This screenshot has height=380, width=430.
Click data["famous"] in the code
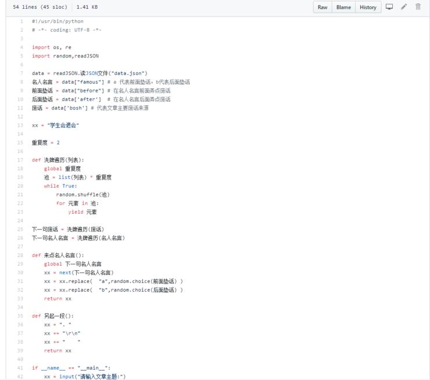pos(83,82)
